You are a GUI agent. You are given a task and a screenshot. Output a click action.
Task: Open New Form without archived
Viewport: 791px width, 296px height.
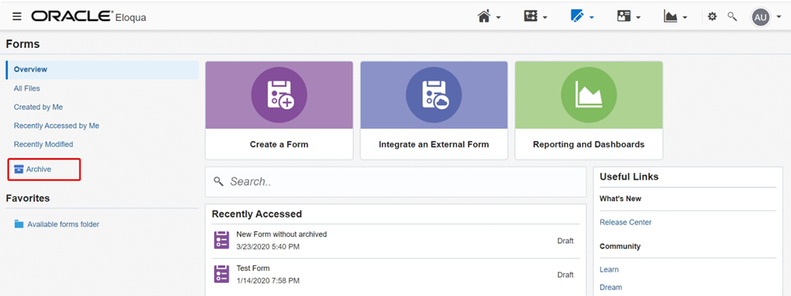pyautogui.click(x=282, y=234)
